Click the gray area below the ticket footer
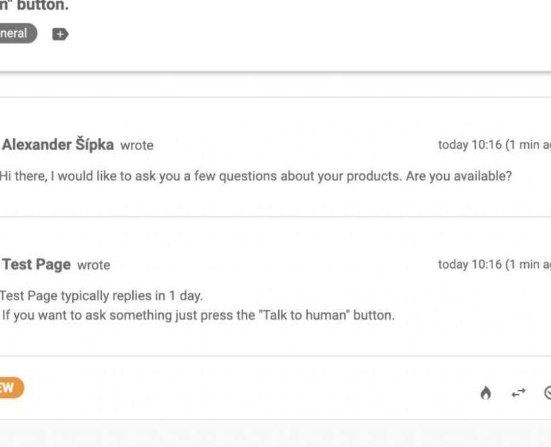551x447 pixels. pyautogui.click(x=275, y=434)
